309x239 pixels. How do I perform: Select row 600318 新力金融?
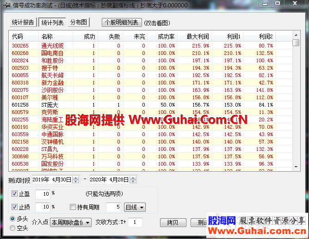pos(151,83)
